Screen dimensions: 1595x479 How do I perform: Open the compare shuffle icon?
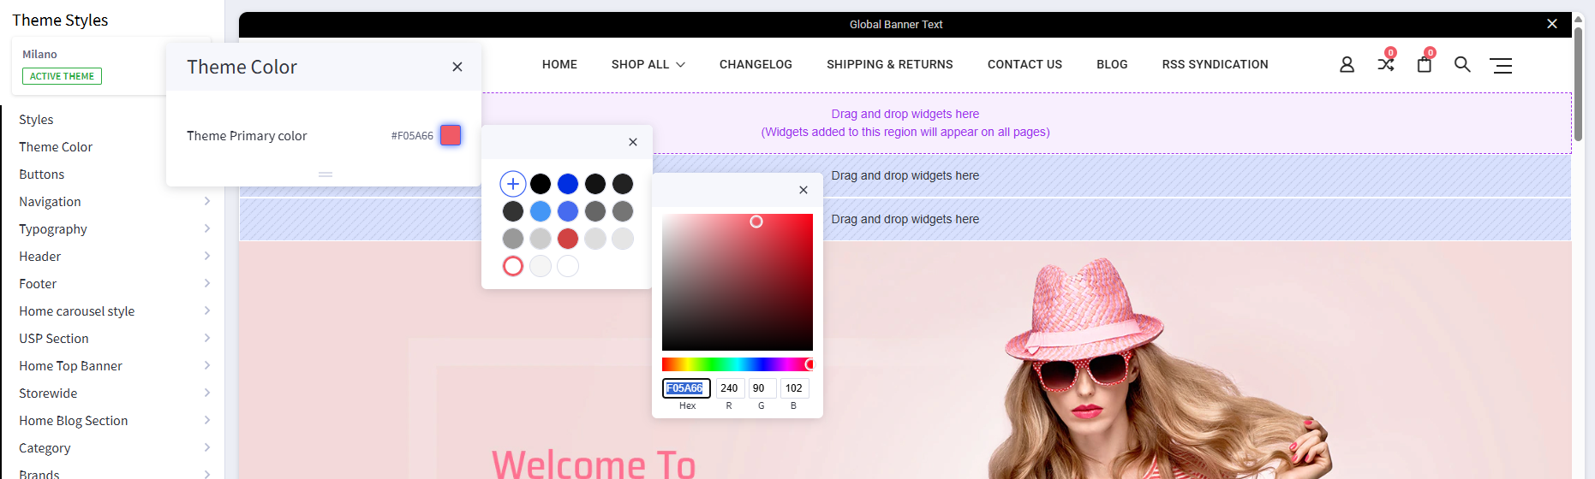click(x=1385, y=65)
